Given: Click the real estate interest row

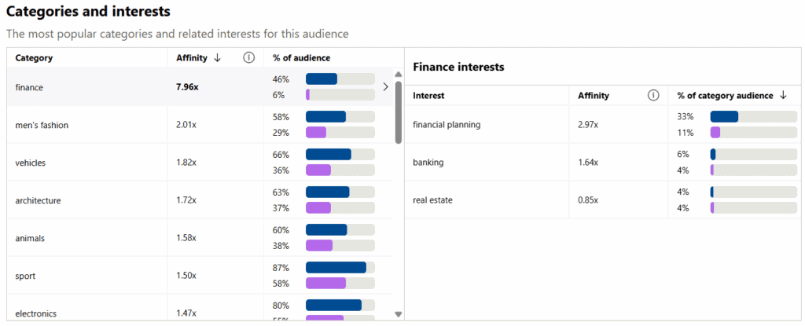Looking at the screenshot, I should (603, 200).
